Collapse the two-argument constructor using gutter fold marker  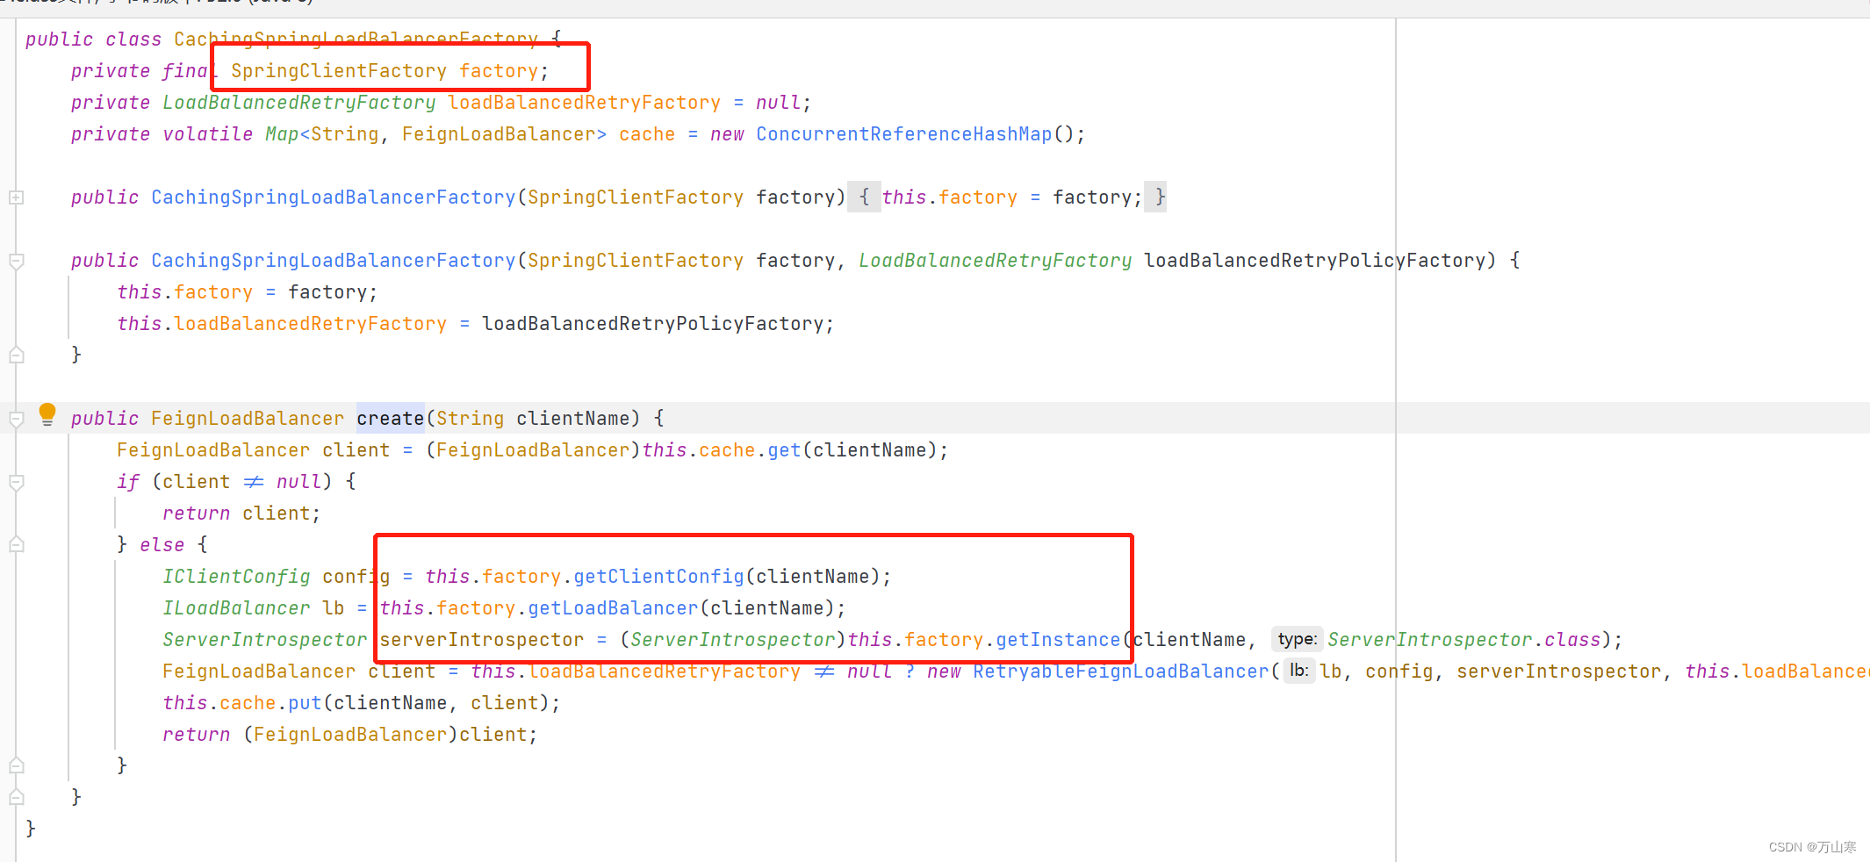click(16, 261)
